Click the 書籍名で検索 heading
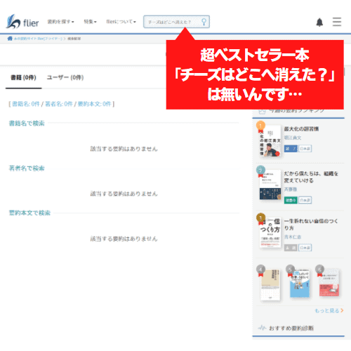This screenshot has width=351, height=351. [x=27, y=123]
